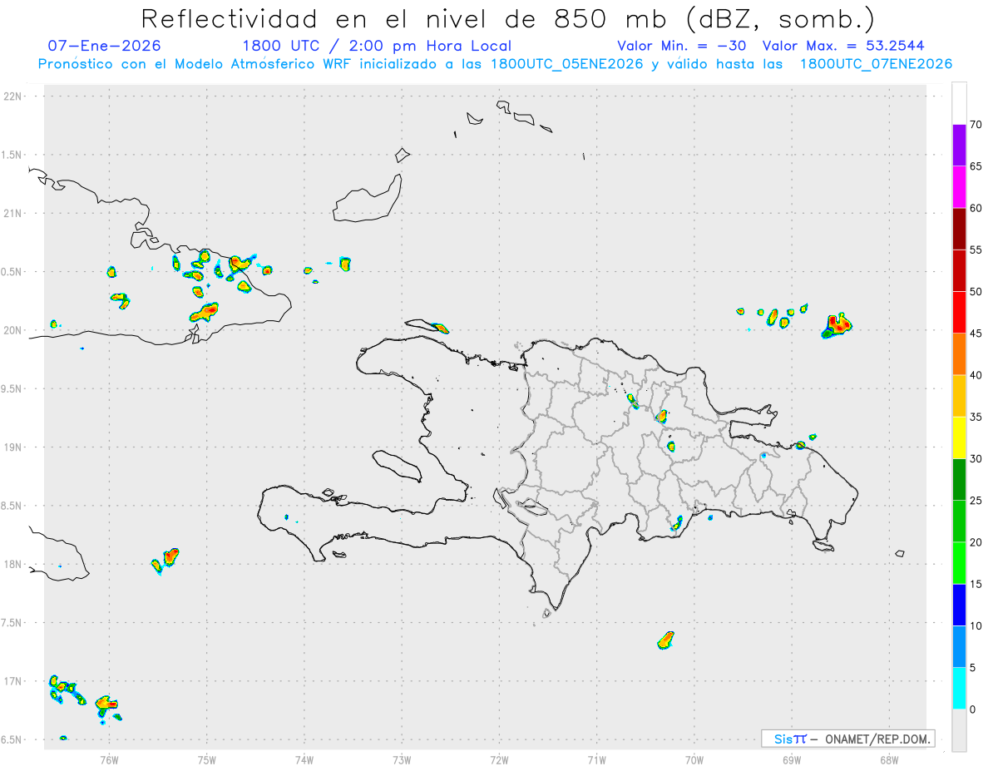Click the 'Valor Min. = -30' text
Viewport: 998px width, 771px height.
point(684,46)
